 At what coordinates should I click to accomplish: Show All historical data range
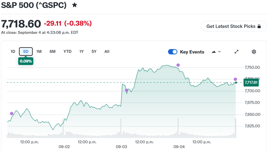pos(107,51)
